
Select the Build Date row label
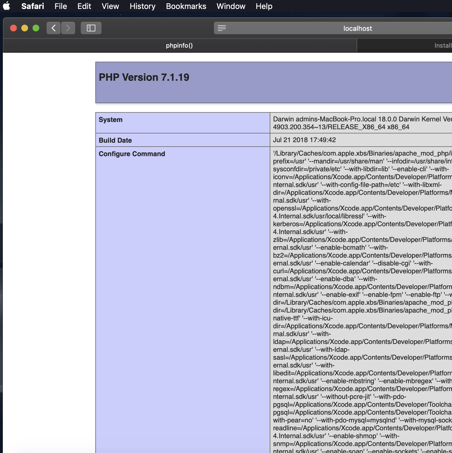pyautogui.click(x=115, y=140)
